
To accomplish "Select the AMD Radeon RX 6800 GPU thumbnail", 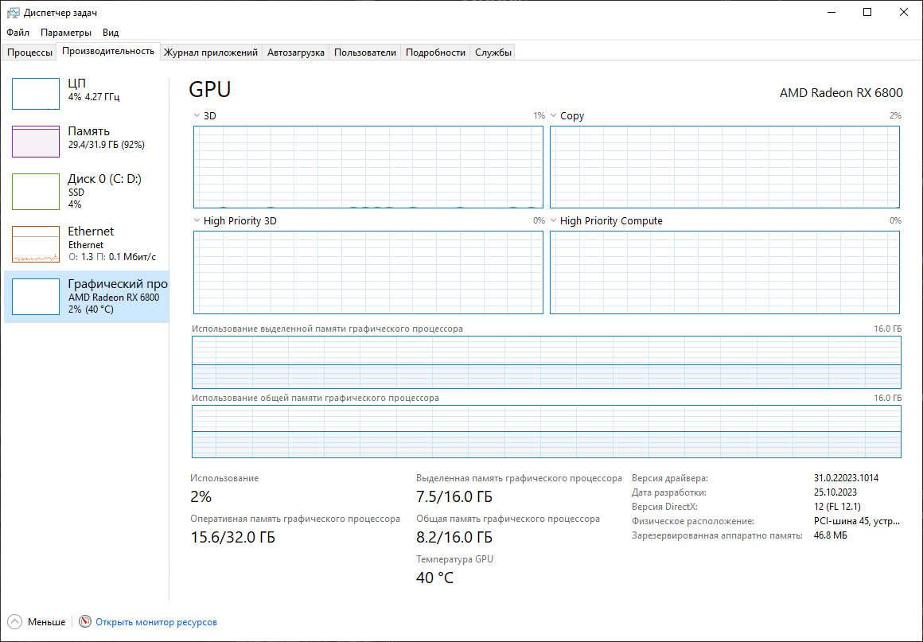I will pos(36,296).
